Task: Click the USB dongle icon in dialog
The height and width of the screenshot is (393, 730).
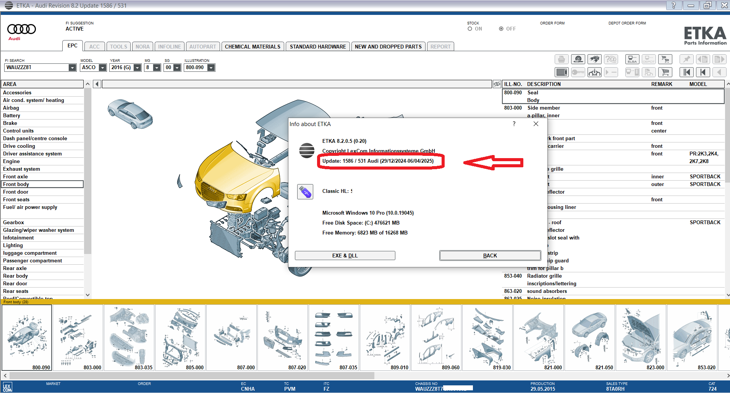Action: click(305, 192)
